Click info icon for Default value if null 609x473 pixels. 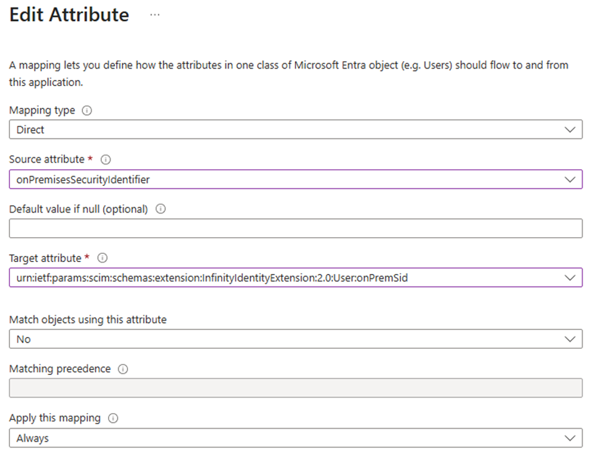(x=160, y=210)
